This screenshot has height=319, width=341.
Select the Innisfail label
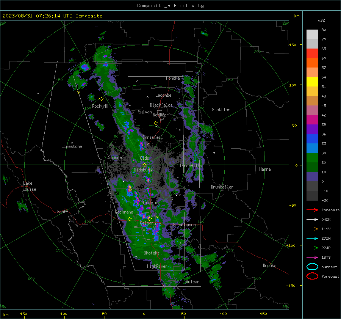(153, 137)
